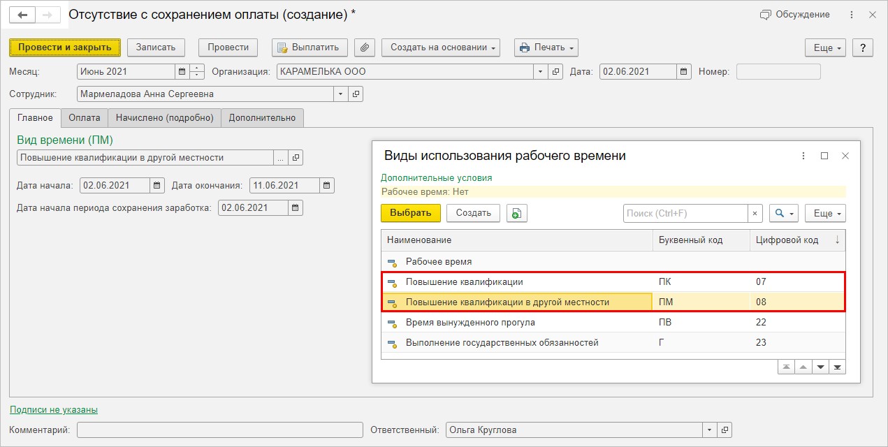This screenshot has height=447, width=888.
Task: Expand Создать на основании dropdown
Action: click(441, 47)
